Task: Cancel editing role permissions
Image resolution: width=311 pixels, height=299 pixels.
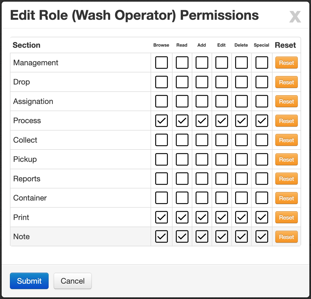Action: point(73,281)
